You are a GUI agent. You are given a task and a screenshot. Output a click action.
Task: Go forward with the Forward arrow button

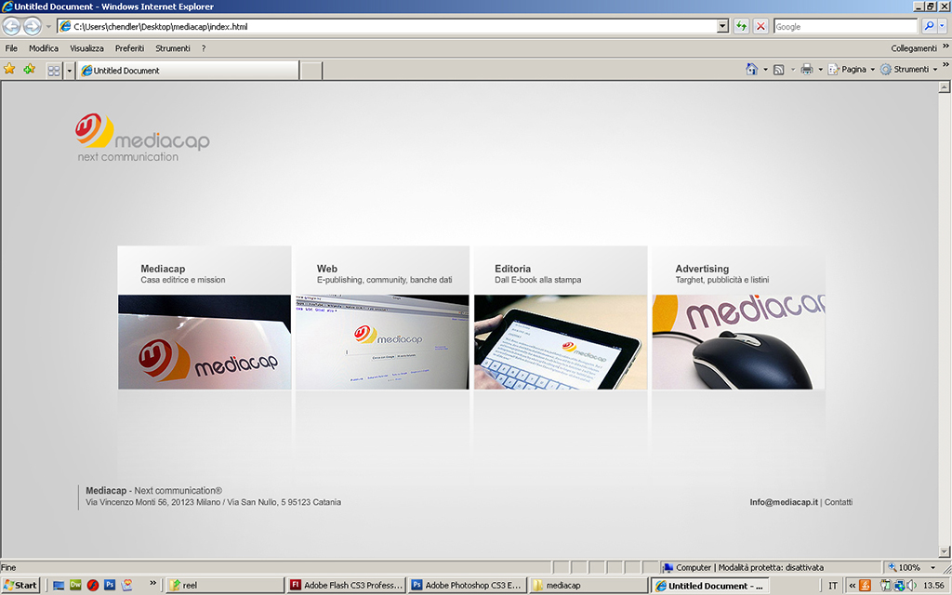tap(33, 26)
